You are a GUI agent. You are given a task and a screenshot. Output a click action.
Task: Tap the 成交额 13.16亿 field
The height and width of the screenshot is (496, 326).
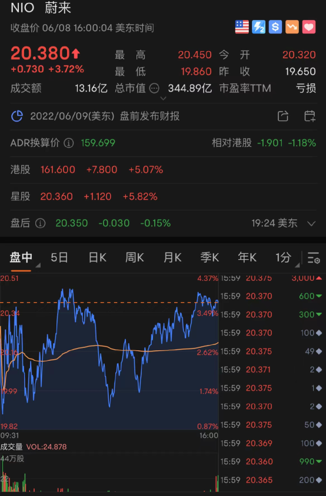coord(59,88)
